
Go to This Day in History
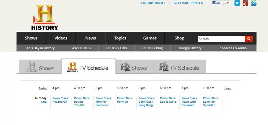[x=40, y=48]
